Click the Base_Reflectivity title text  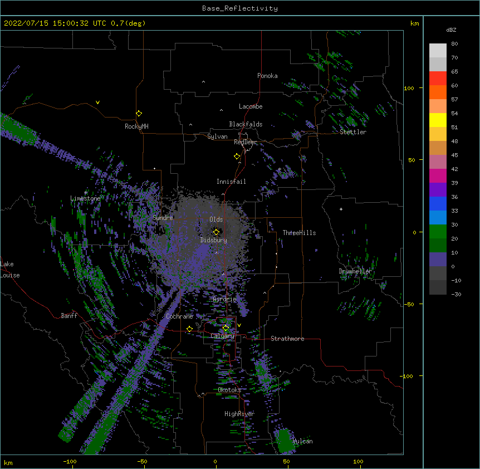pyautogui.click(x=240, y=8)
